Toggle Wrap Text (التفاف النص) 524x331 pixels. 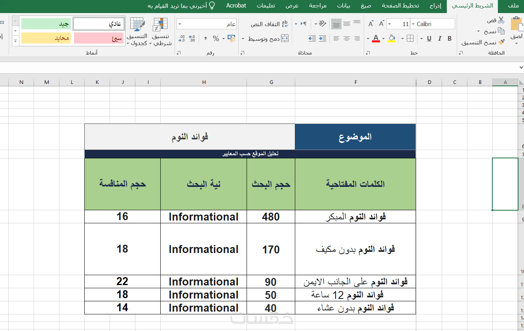point(270,24)
